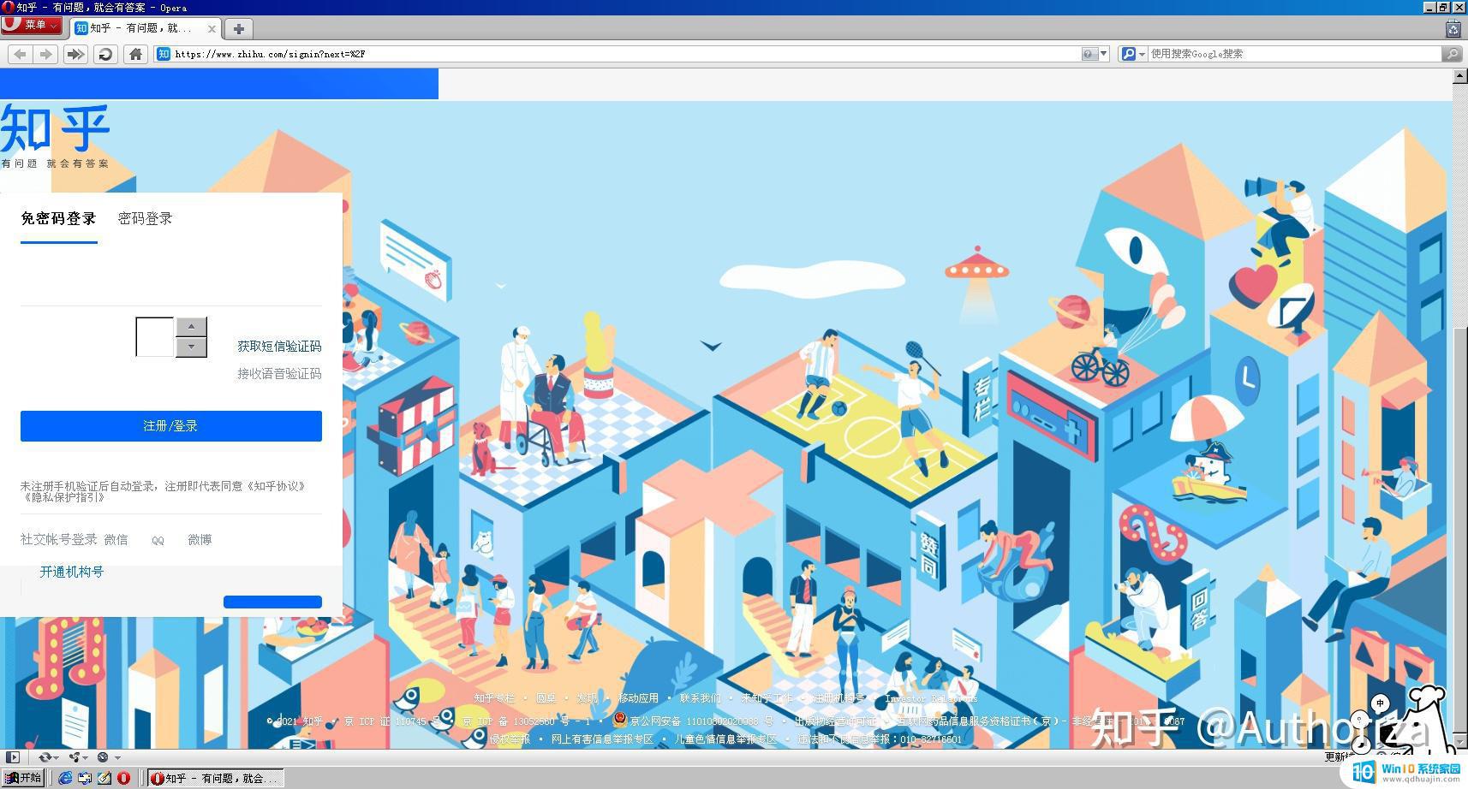Open the Opera Turbo dropdown arrow

117,758
